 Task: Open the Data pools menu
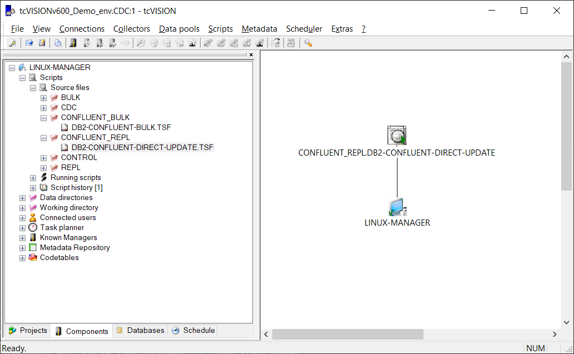(179, 29)
